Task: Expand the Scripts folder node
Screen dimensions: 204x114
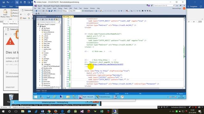Action: pos(40,60)
